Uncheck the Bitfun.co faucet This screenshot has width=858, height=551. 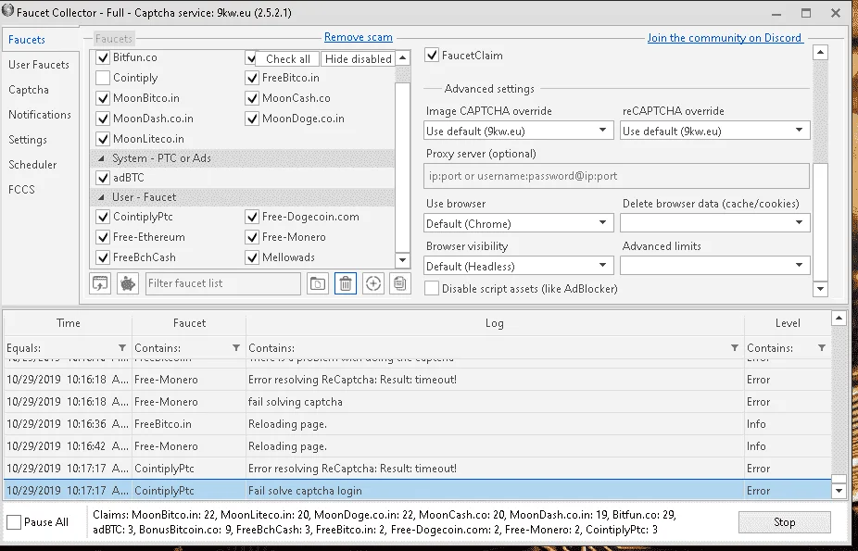point(103,57)
